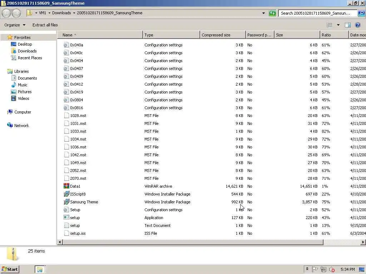The width and height of the screenshot is (366, 274).
Task: Click the VM1 breadcrumb segment
Action: (x=43, y=13)
